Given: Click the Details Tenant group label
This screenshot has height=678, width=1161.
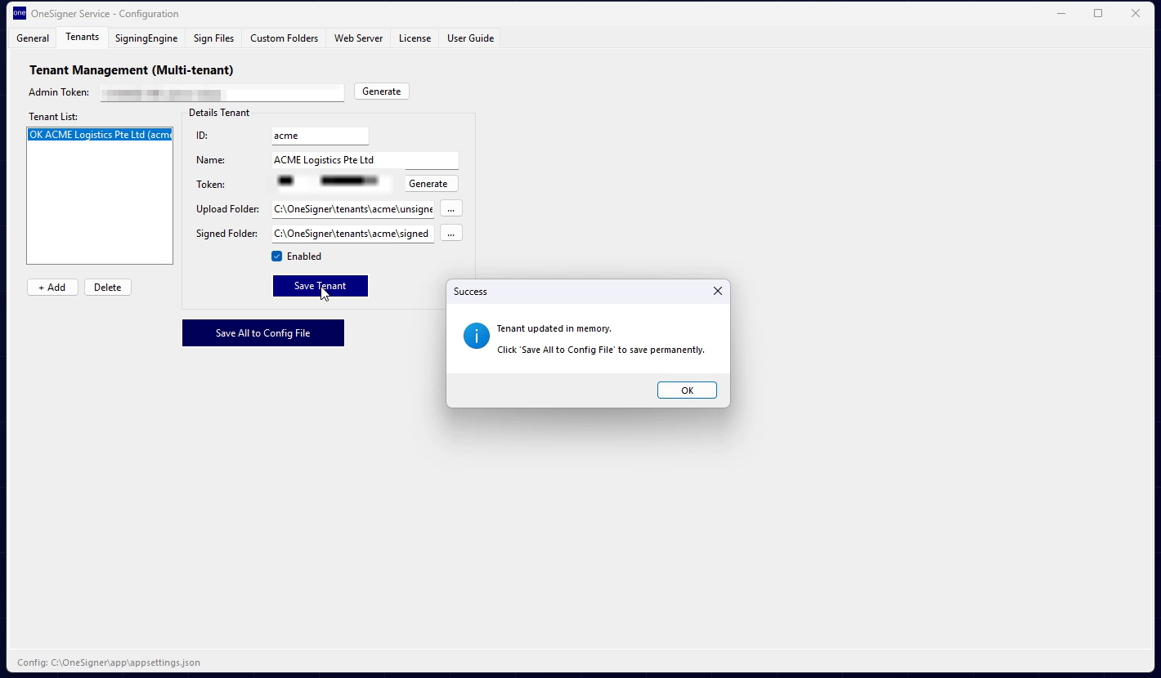Looking at the screenshot, I should (x=219, y=113).
